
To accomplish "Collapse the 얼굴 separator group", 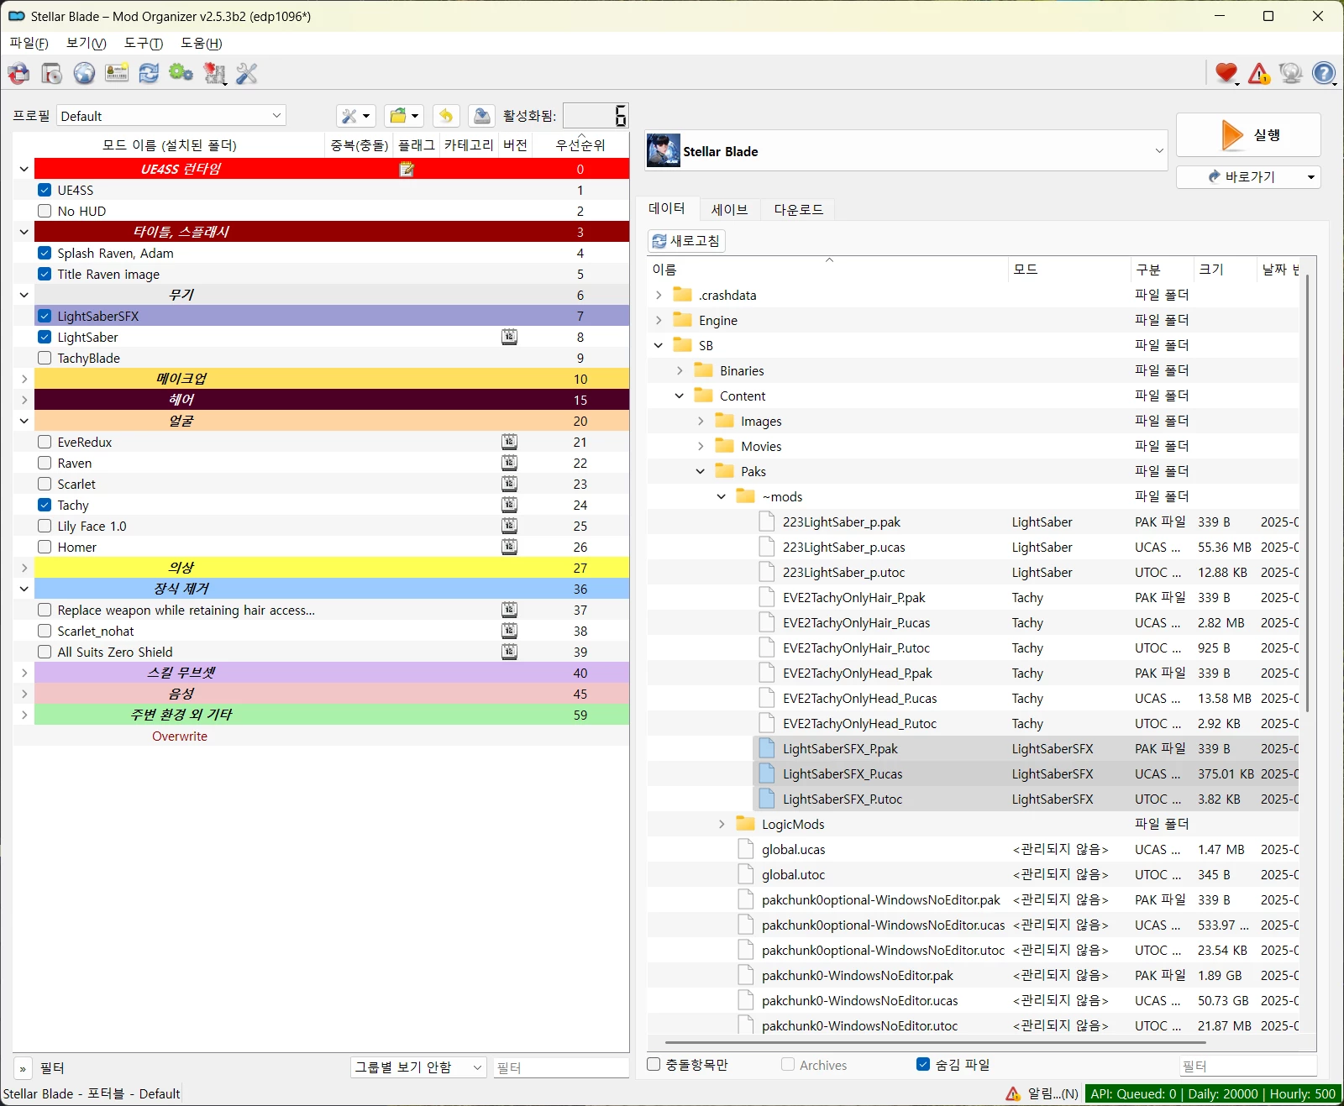I will 24,421.
